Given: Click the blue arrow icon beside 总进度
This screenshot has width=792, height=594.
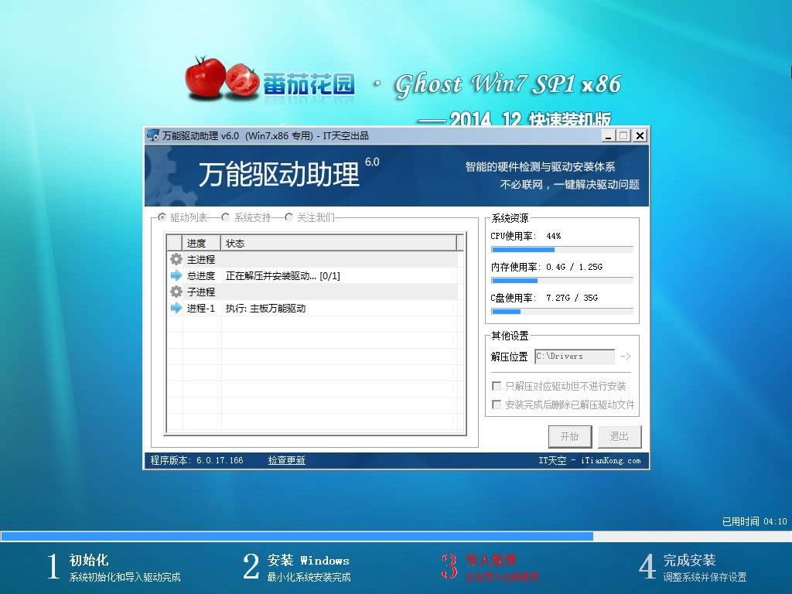Looking at the screenshot, I should coord(177,275).
